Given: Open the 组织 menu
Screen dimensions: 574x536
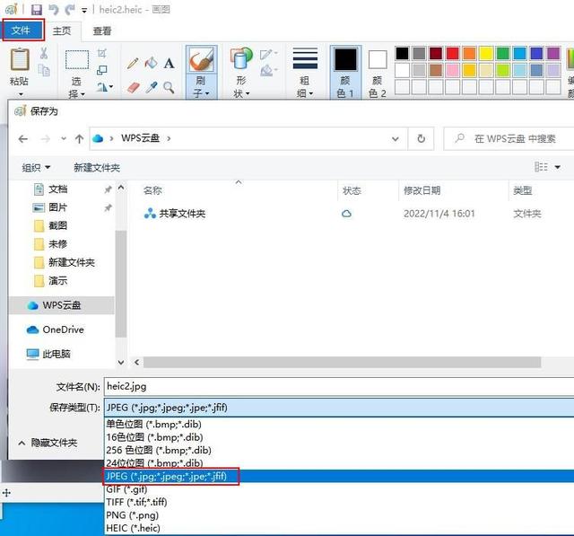Looking at the screenshot, I should [x=36, y=168].
